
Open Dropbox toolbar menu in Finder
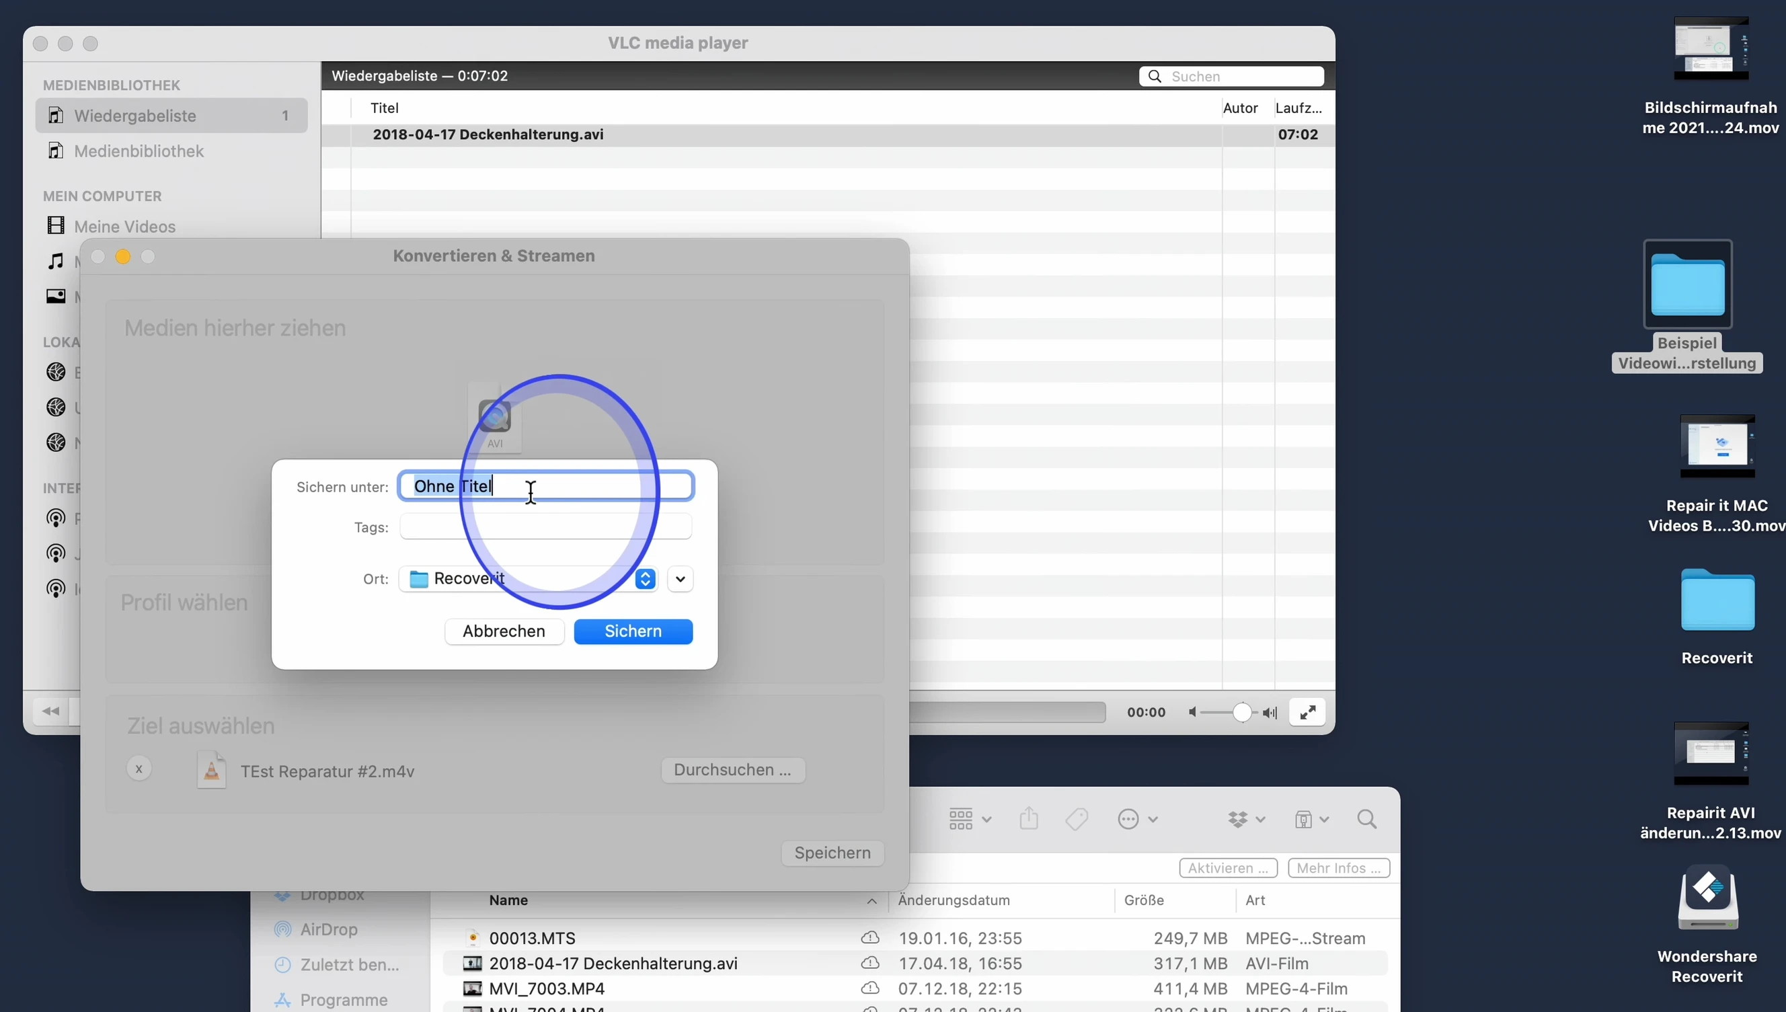[1246, 820]
